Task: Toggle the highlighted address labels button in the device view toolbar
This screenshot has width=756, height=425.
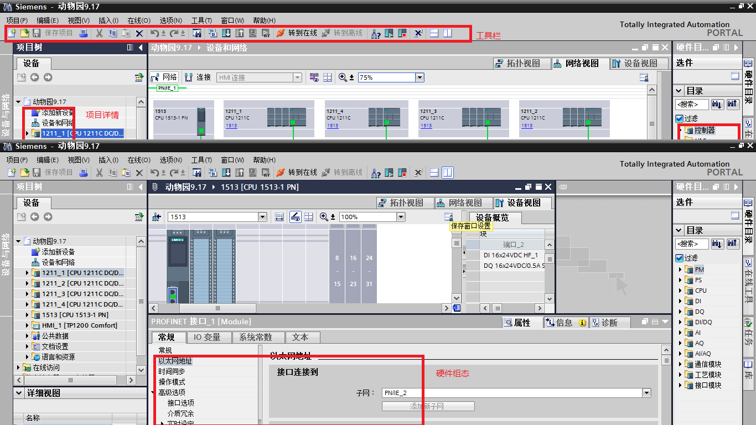Action: tap(296, 217)
